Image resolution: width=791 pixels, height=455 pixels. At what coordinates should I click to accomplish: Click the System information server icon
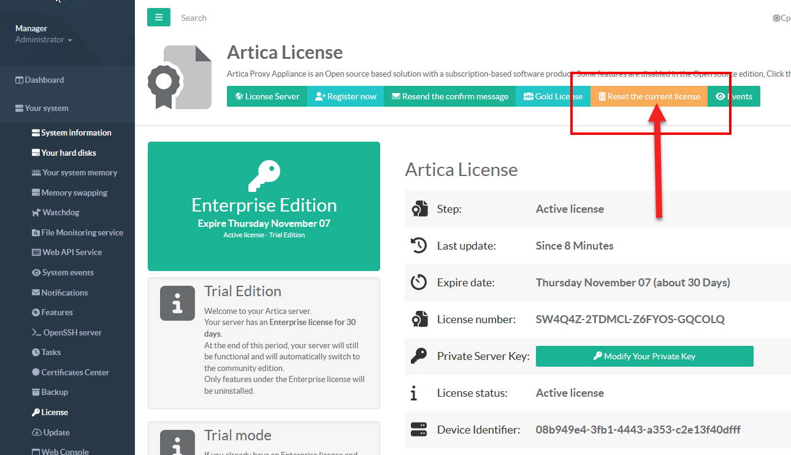(36, 133)
